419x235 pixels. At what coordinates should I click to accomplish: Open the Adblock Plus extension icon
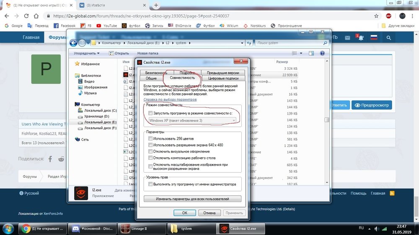[x=388, y=16]
